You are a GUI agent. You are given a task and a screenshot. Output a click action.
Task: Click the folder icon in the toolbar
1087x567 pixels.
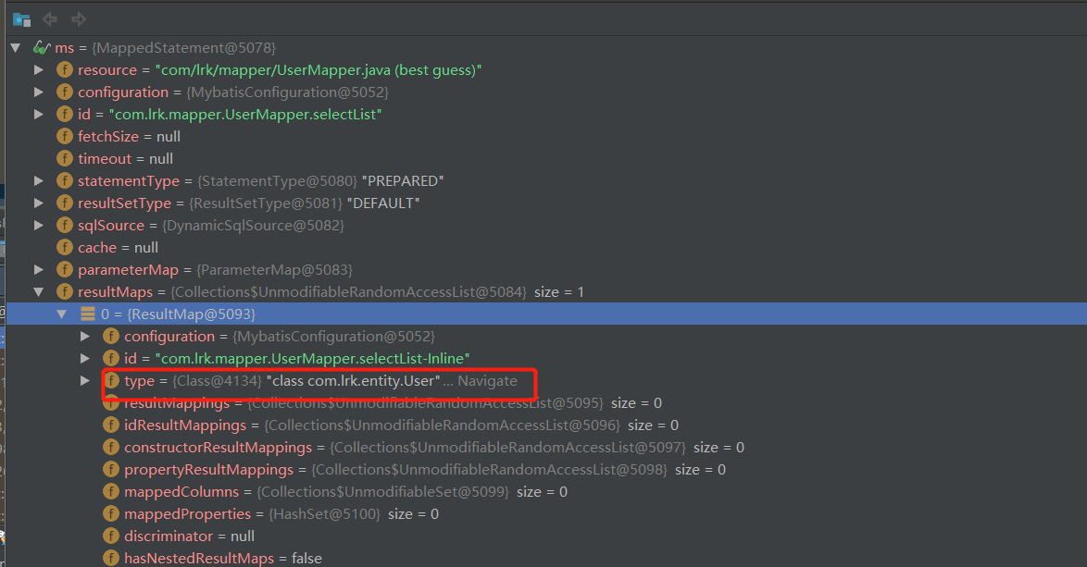(21, 18)
